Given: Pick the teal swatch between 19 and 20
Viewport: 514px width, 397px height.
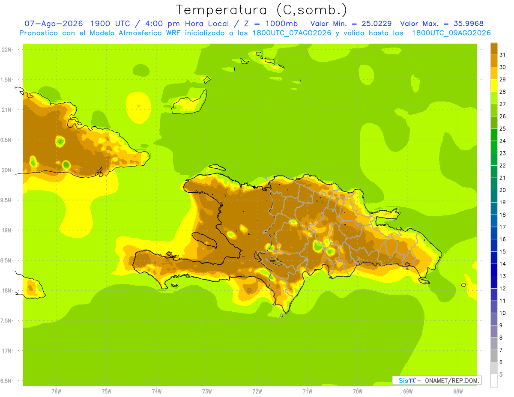Looking at the screenshot, I should [494, 196].
